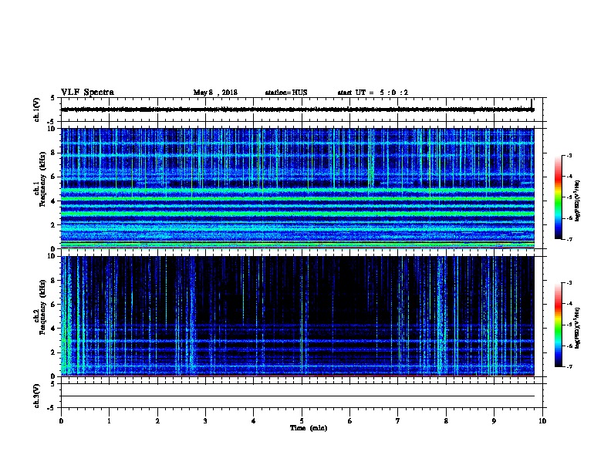The height and width of the screenshot is (472, 611).
Task: Click ch.2 colorbar unit label log(PSD)
Action: click(578, 328)
